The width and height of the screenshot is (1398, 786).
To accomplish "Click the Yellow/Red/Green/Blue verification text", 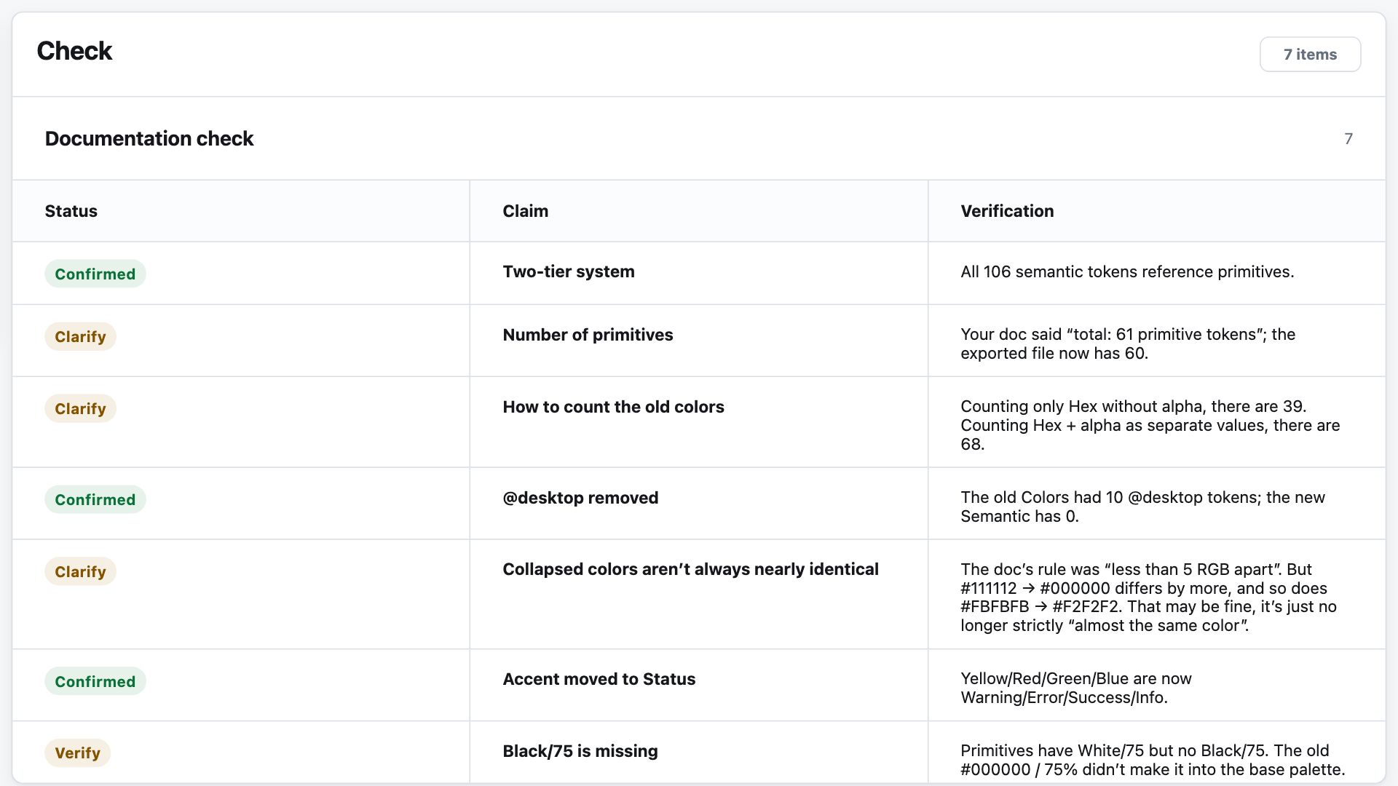I will (x=1075, y=688).
